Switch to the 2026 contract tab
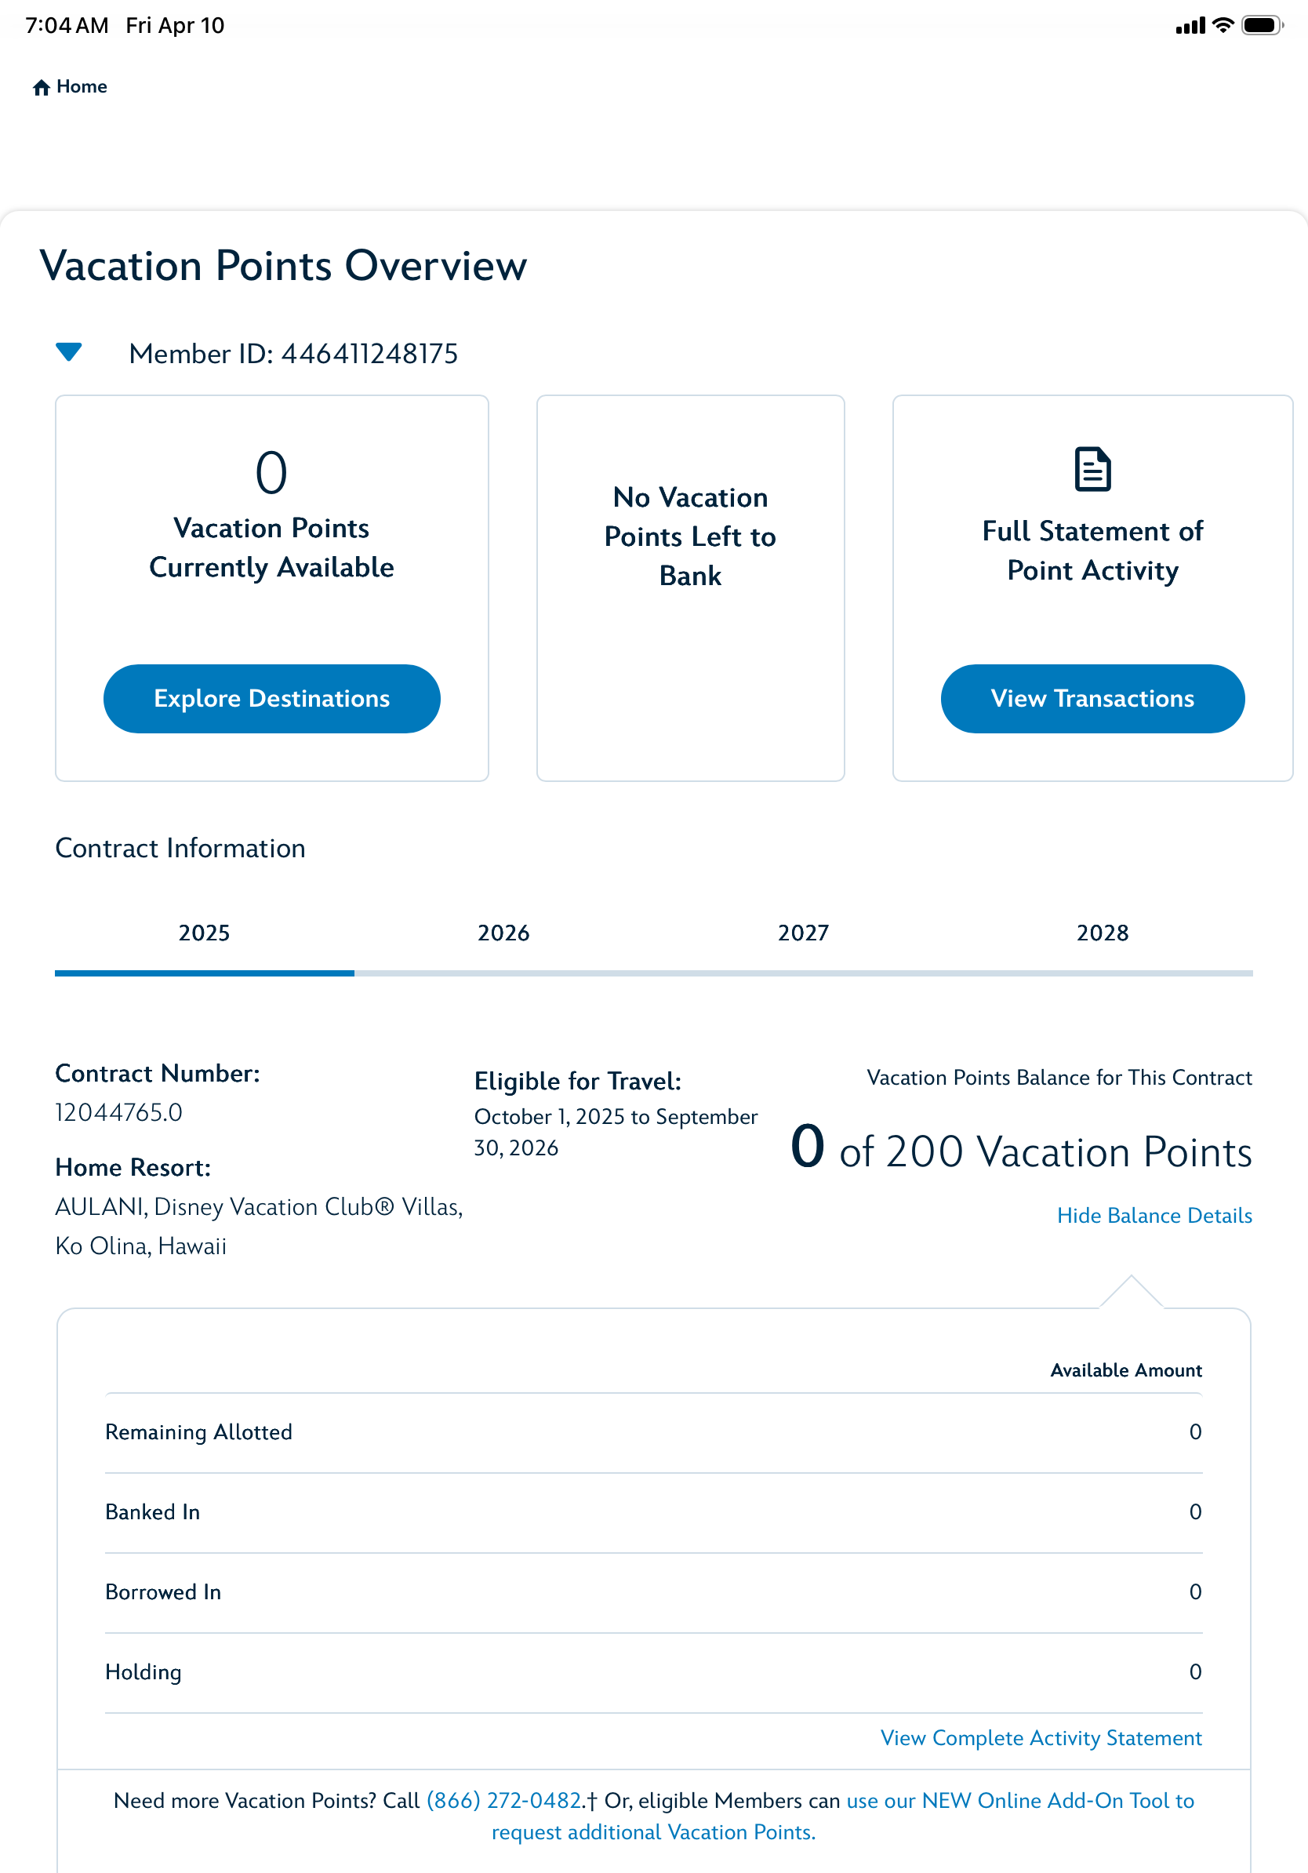 point(503,933)
